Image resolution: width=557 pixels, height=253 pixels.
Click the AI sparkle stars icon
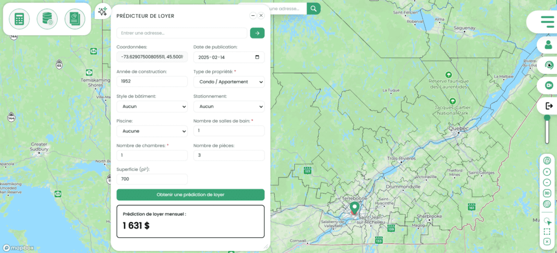coord(102,11)
